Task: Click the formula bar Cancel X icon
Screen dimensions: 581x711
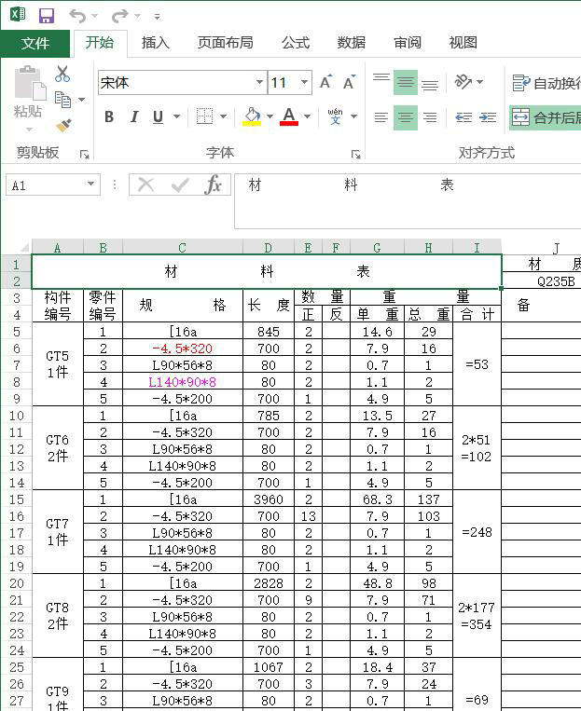Action: tap(145, 185)
